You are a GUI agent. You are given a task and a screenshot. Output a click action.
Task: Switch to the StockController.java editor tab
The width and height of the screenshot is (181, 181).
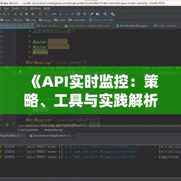point(132,26)
